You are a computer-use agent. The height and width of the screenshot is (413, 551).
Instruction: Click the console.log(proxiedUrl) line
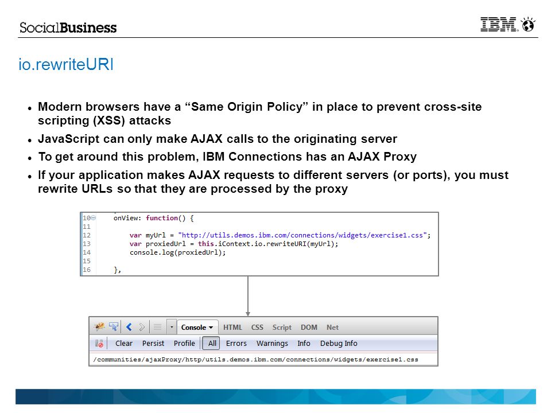(177, 252)
